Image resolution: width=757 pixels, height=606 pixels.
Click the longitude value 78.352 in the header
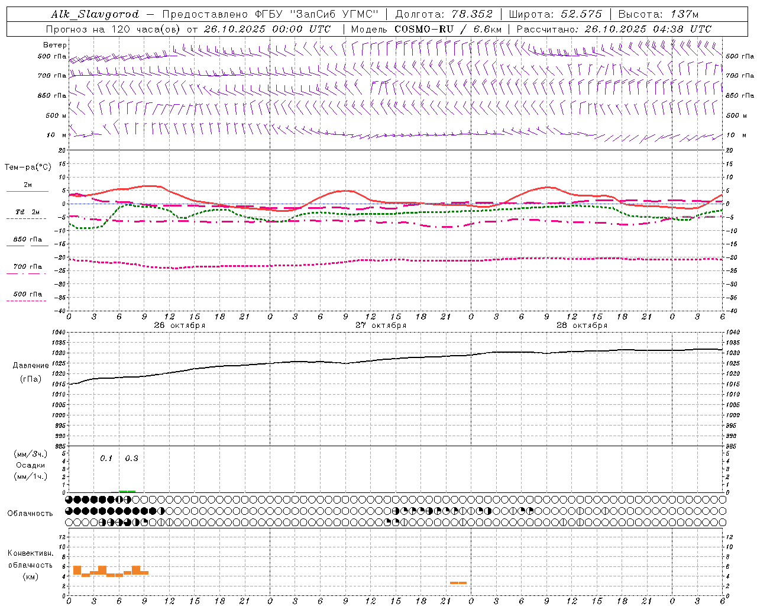pos(468,14)
